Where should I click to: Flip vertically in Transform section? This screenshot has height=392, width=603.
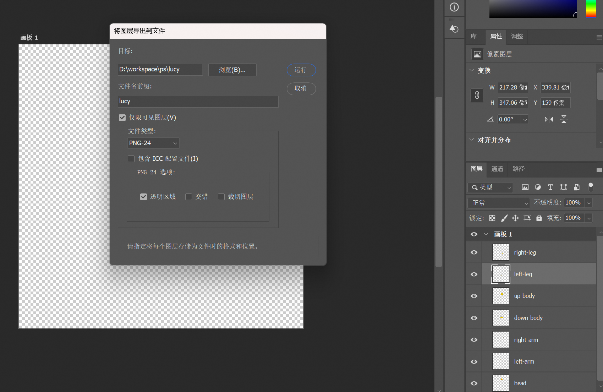(x=564, y=119)
